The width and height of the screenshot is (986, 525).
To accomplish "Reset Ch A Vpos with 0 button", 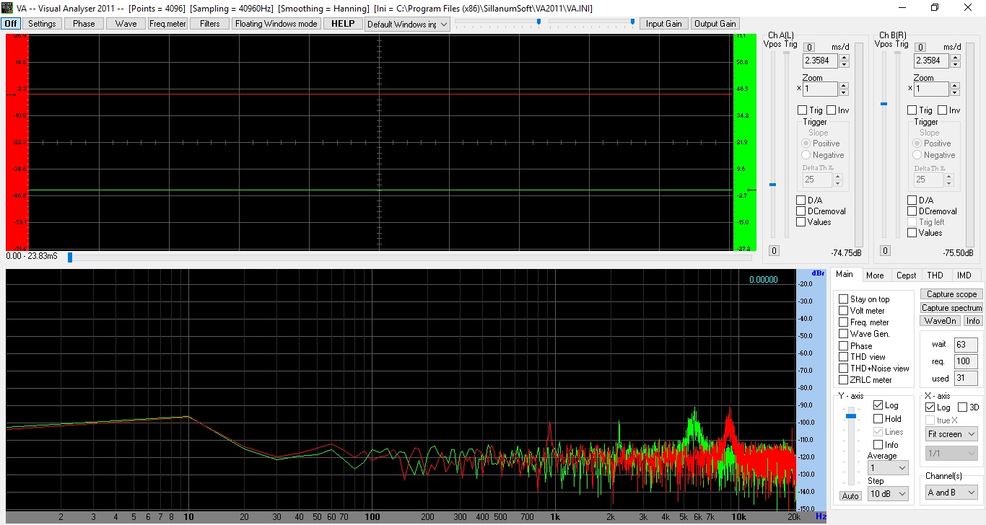I will (x=773, y=251).
